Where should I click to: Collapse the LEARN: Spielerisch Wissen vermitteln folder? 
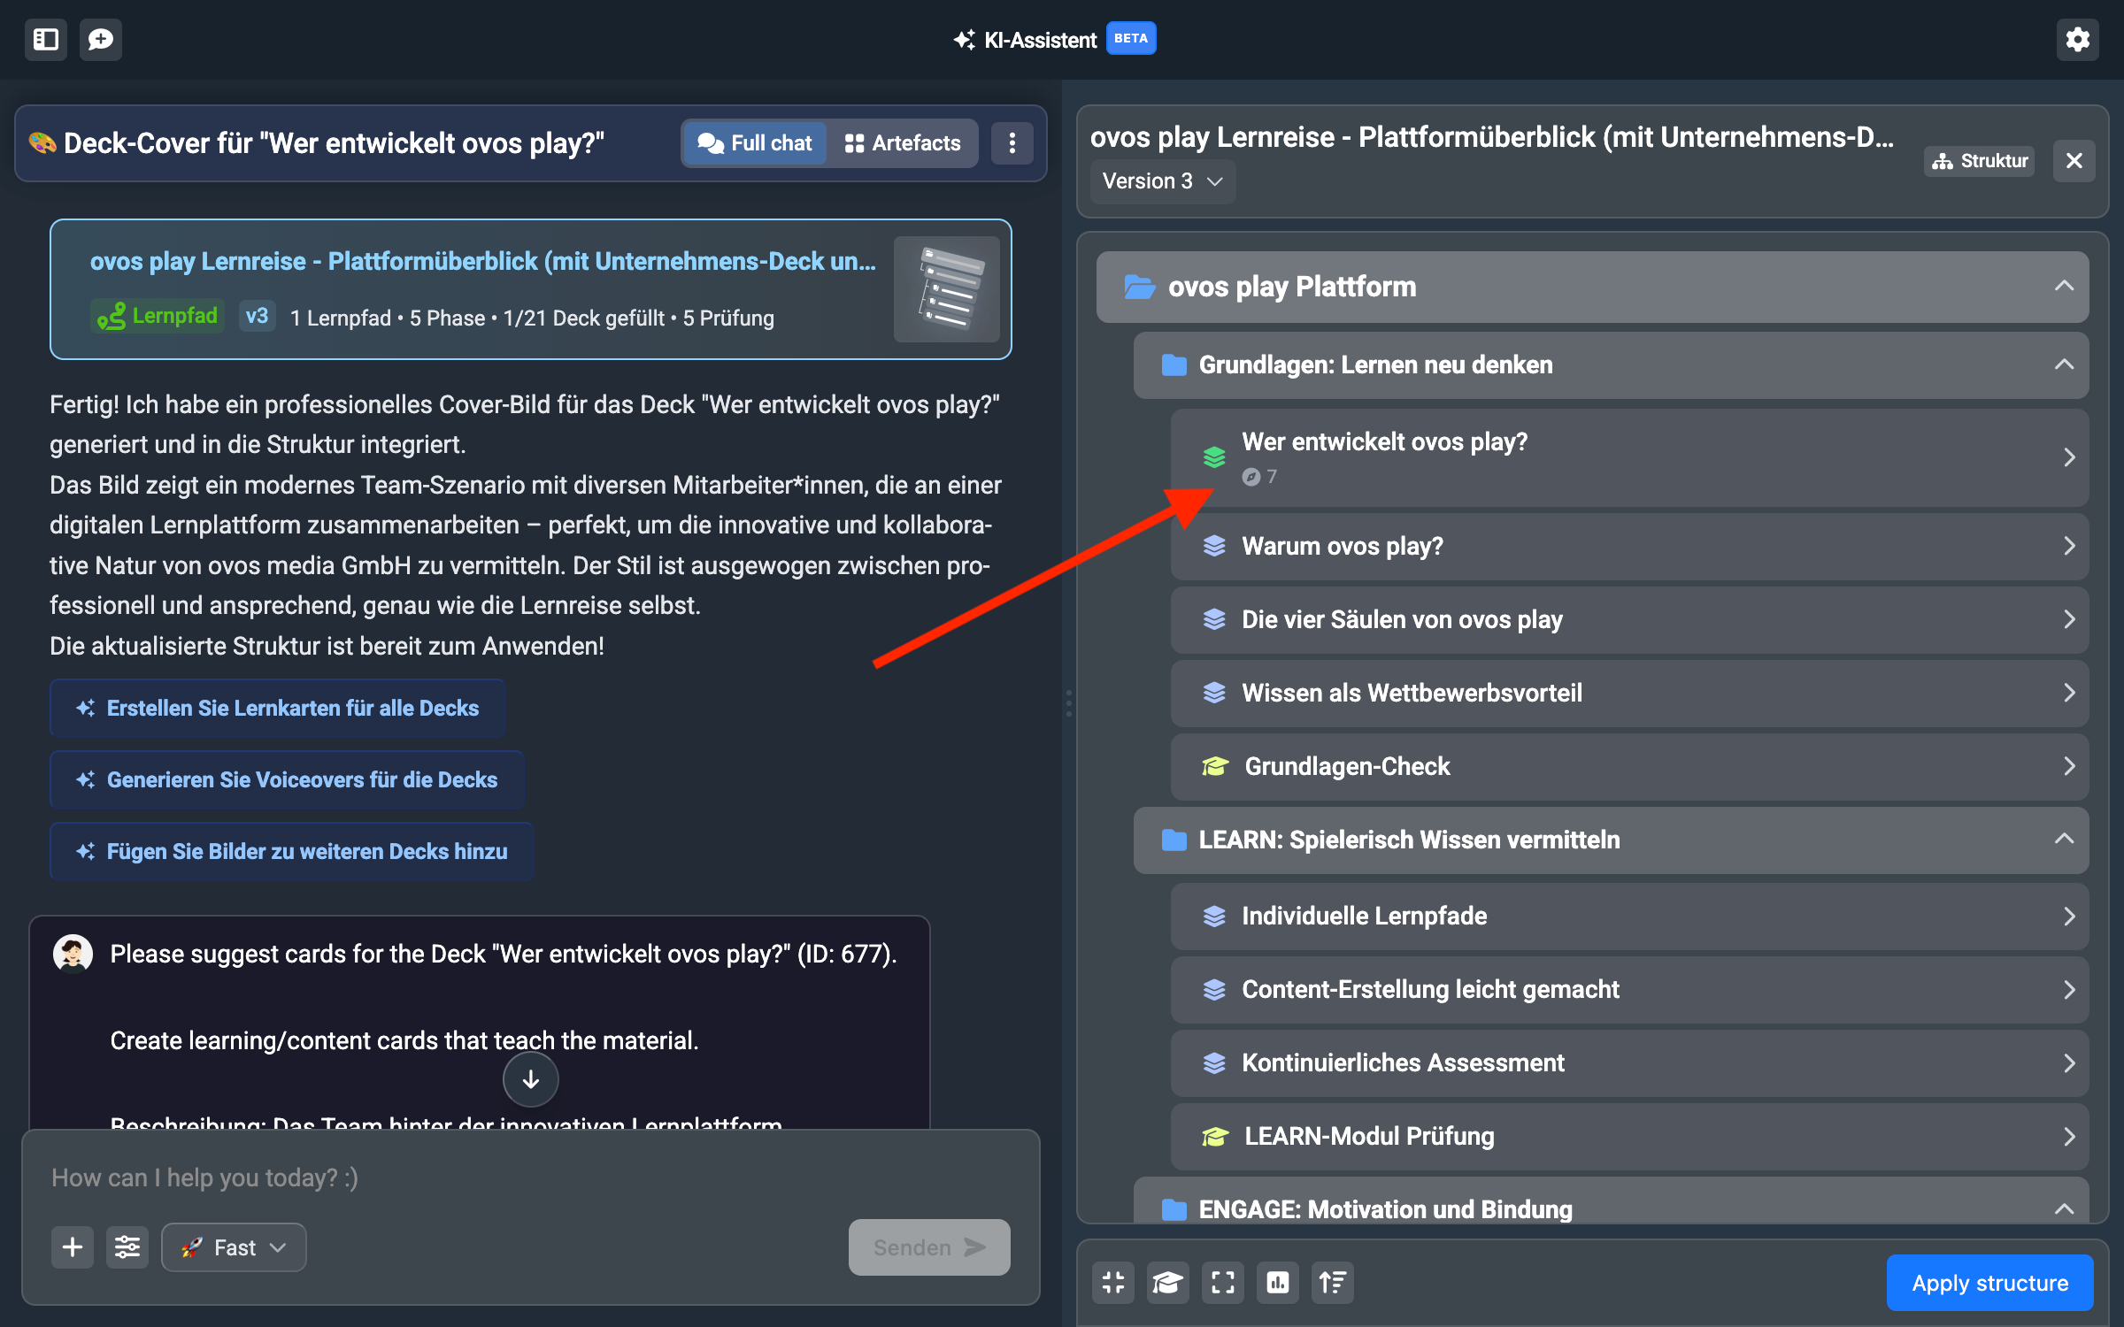(2064, 840)
